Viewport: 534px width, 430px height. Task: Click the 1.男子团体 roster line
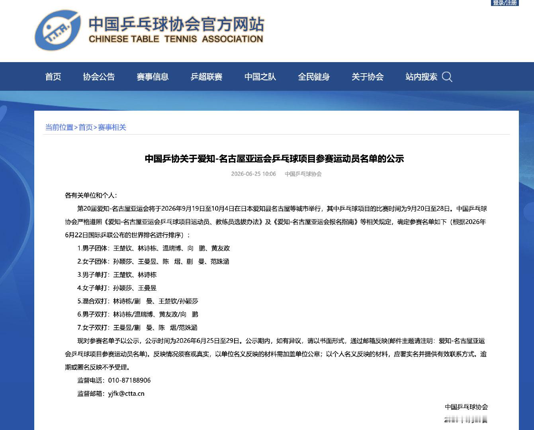click(x=154, y=248)
